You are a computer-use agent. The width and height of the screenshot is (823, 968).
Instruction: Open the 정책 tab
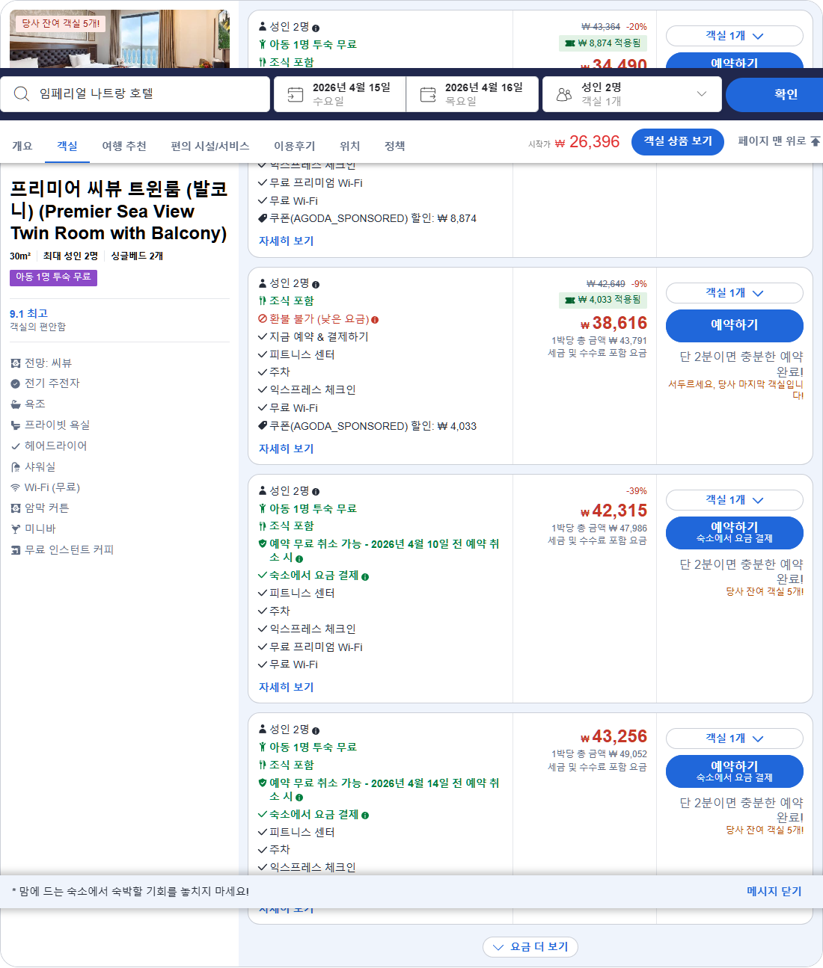tap(394, 146)
